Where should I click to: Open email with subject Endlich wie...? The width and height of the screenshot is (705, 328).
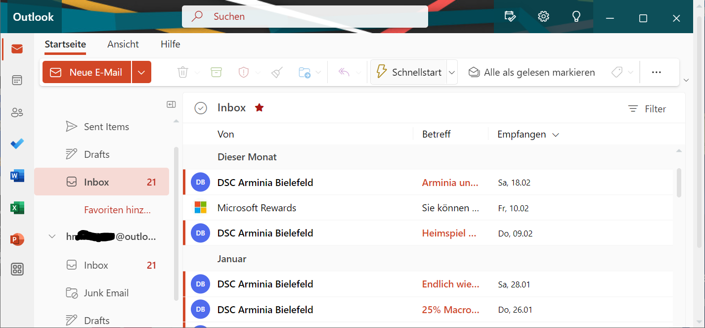[450, 284]
